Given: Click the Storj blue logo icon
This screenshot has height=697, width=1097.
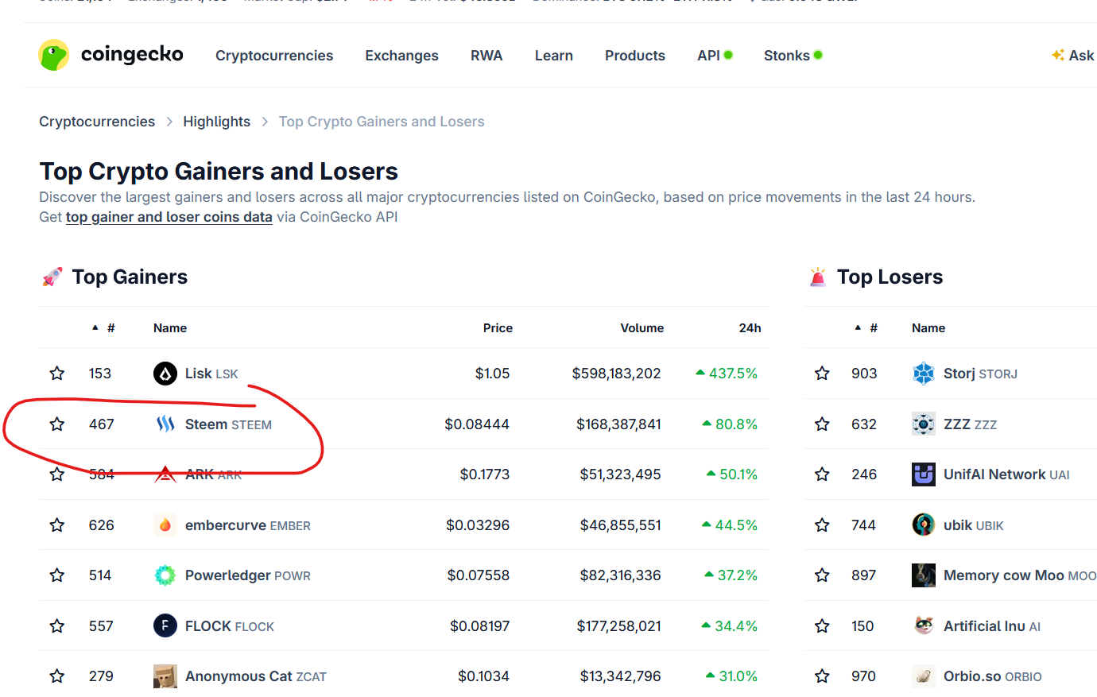Looking at the screenshot, I should tap(924, 374).
